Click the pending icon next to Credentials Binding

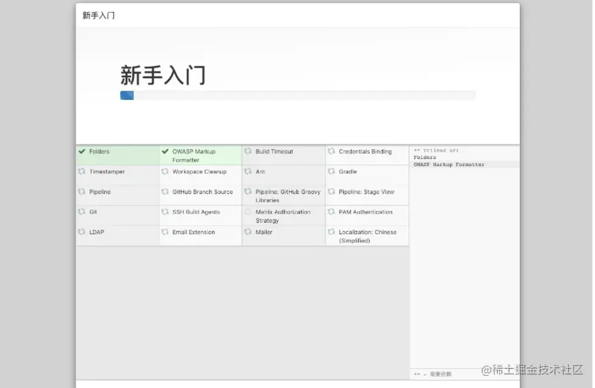(331, 151)
